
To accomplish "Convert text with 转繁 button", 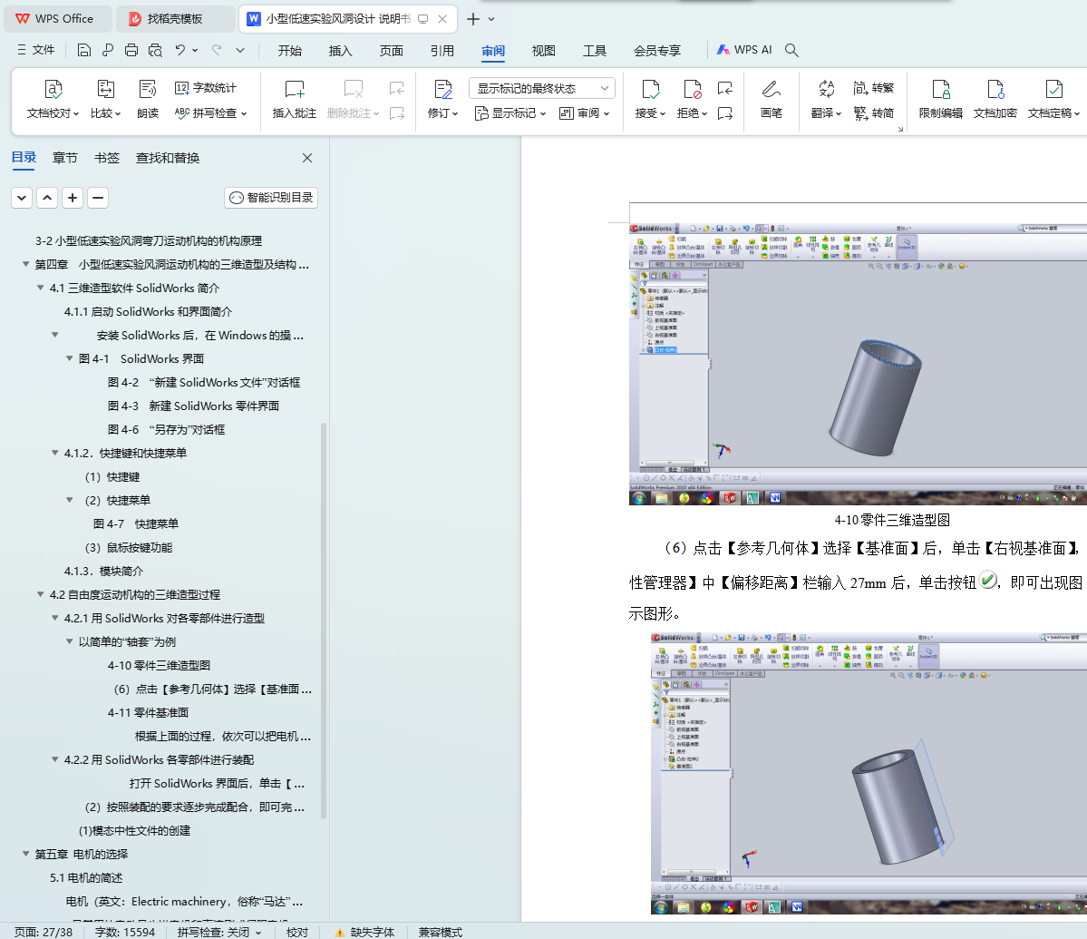I will (873, 88).
